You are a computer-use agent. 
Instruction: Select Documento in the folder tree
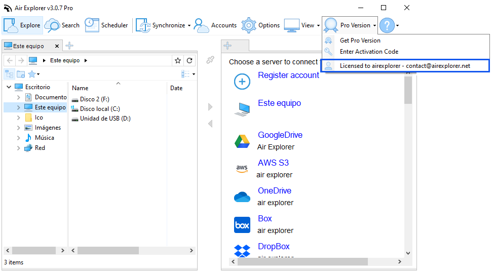[51, 97]
